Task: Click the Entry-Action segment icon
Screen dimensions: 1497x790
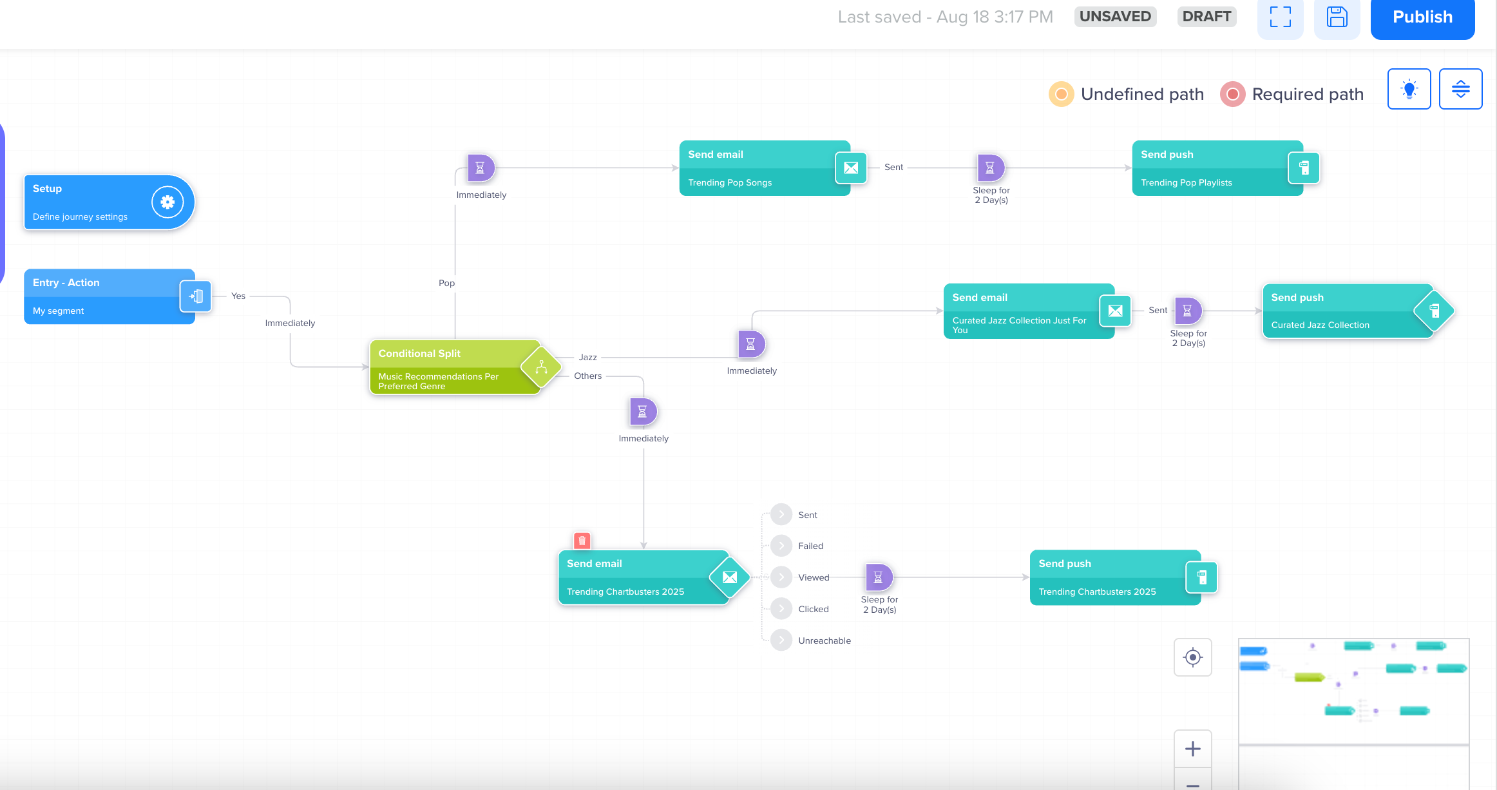Action: [196, 296]
